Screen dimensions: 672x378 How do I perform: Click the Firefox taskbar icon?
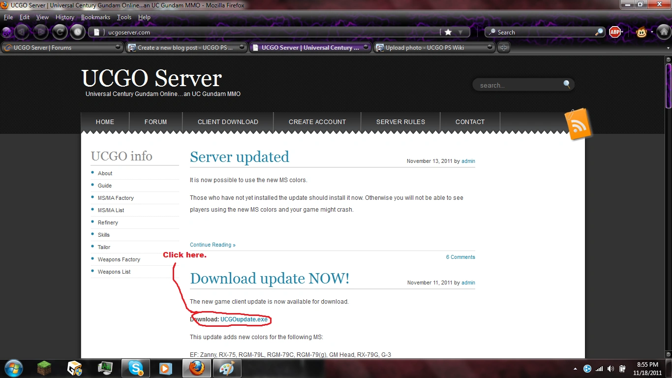197,368
